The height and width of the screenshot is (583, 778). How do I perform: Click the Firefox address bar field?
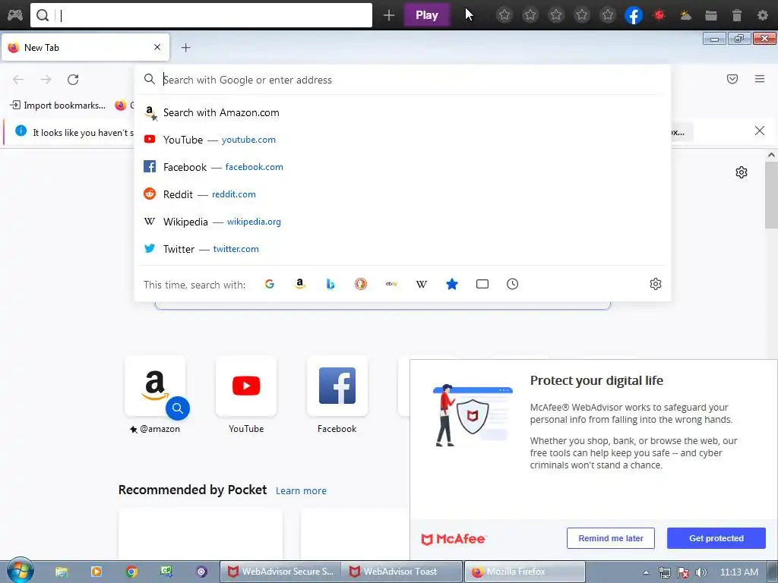[x=402, y=80]
